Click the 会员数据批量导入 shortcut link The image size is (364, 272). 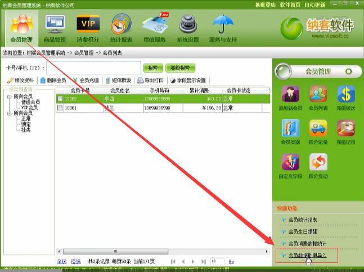(x=307, y=255)
